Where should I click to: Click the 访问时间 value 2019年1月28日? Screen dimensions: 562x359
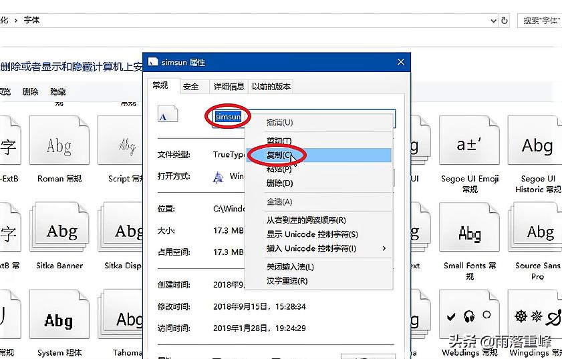click(x=259, y=328)
